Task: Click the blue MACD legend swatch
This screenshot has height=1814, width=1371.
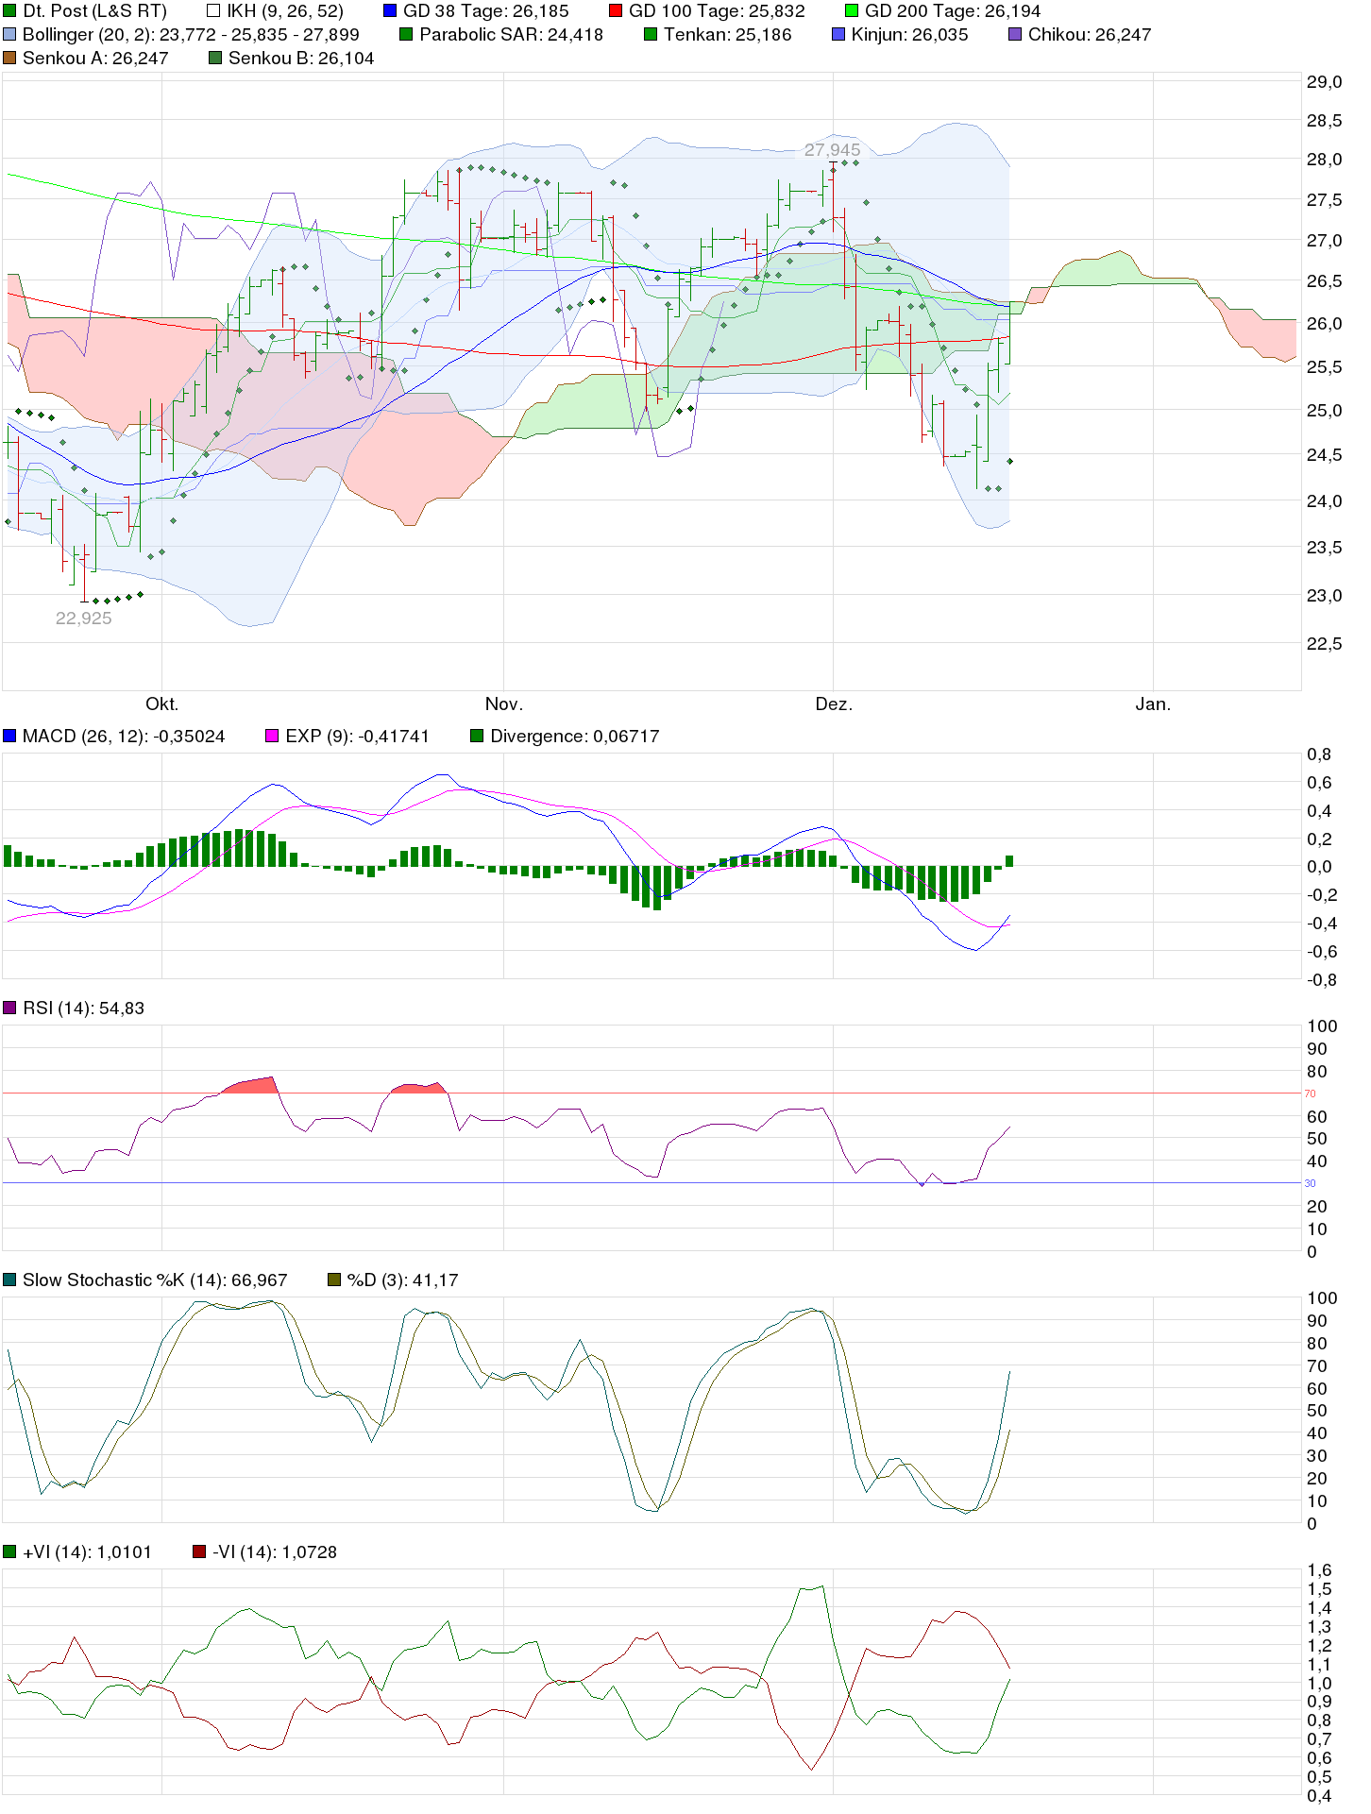Action: (9, 737)
